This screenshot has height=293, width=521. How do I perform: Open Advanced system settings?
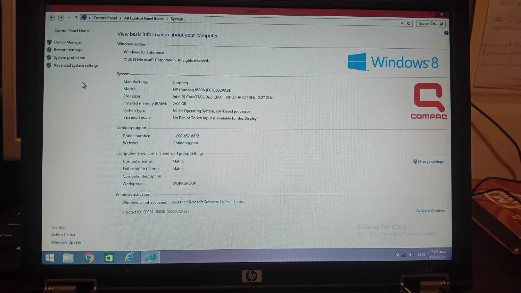76,65
